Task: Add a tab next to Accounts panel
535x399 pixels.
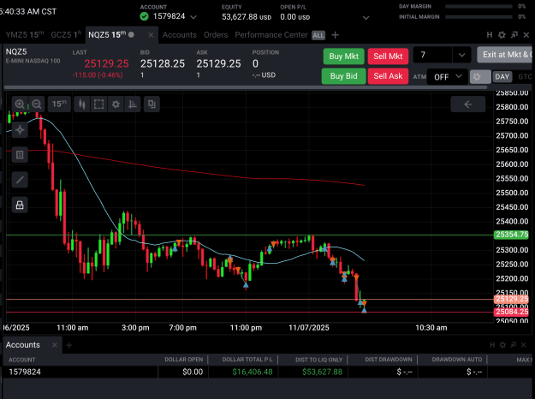Action: (x=69, y=345)
